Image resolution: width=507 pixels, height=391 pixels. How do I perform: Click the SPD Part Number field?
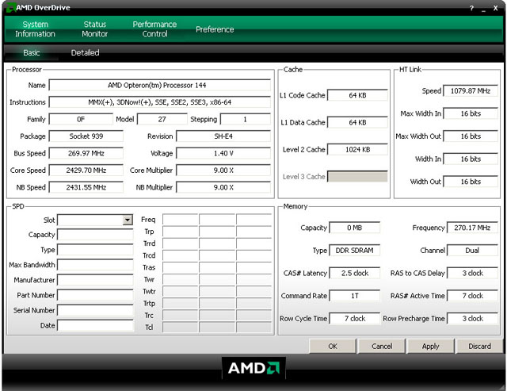click(x=95, y=295)
